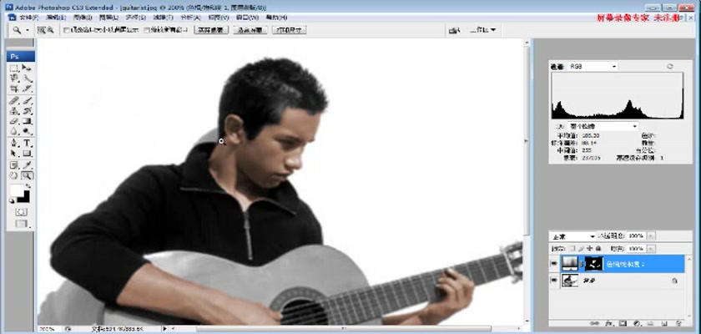Select the Brush tool
The width and height of the screenshot is (701, 334).
click(27, 100)
